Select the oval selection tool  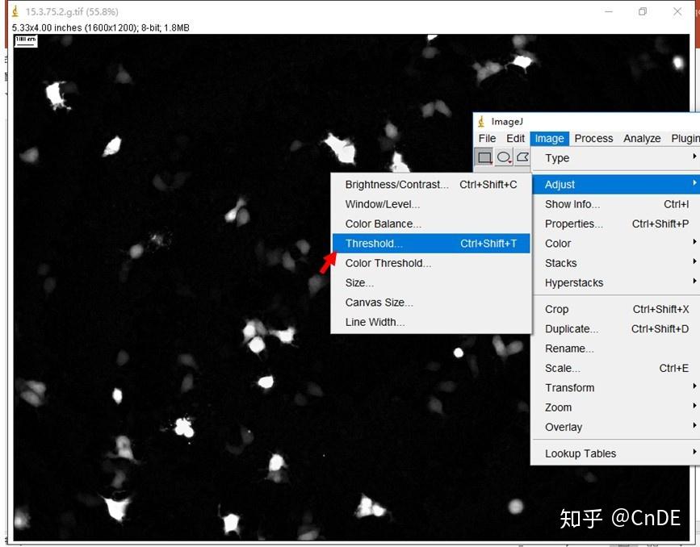(x=503, y=157)
